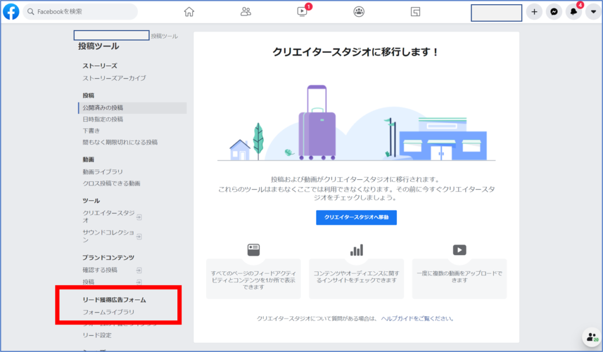Click the インサイトをチェック description card
The width and height of the screenshot is (603, 352).
(356, 279)
